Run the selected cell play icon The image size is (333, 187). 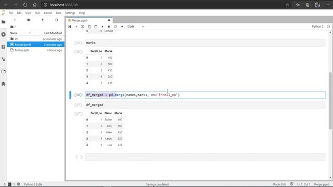tap(103, 26)
